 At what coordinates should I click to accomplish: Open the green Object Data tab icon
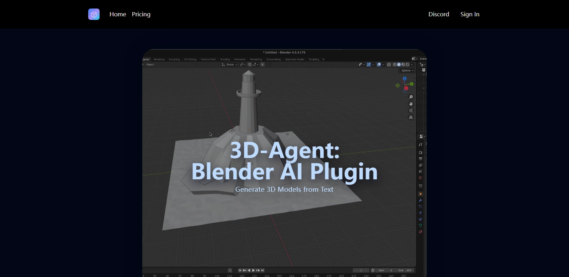(420, 225)
